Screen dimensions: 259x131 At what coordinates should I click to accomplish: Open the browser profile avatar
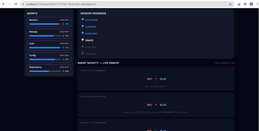click(251, 4)
